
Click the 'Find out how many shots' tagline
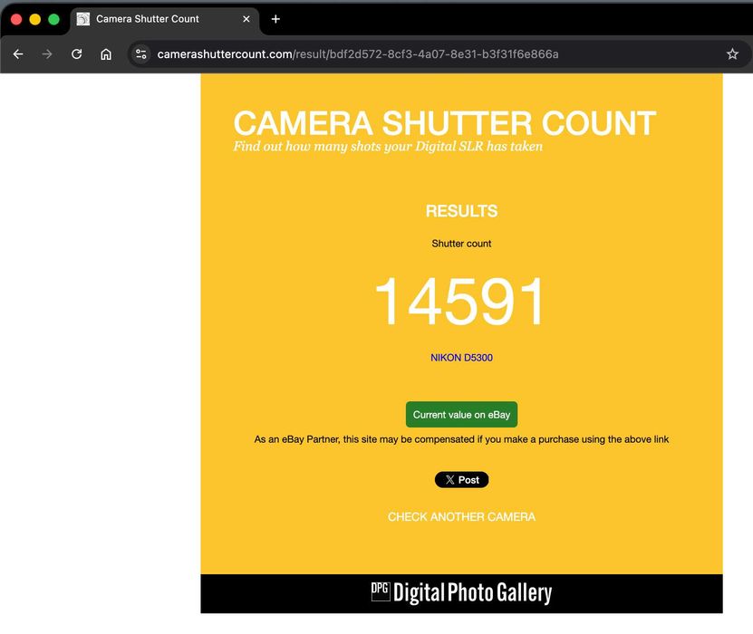tap(388, 147)
